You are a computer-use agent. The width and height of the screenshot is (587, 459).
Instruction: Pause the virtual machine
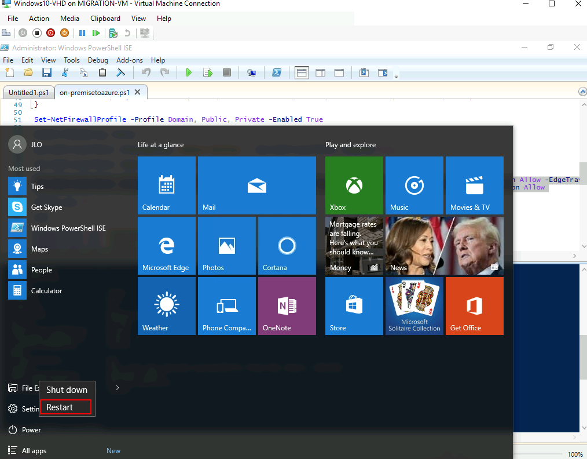pos(82,33)
